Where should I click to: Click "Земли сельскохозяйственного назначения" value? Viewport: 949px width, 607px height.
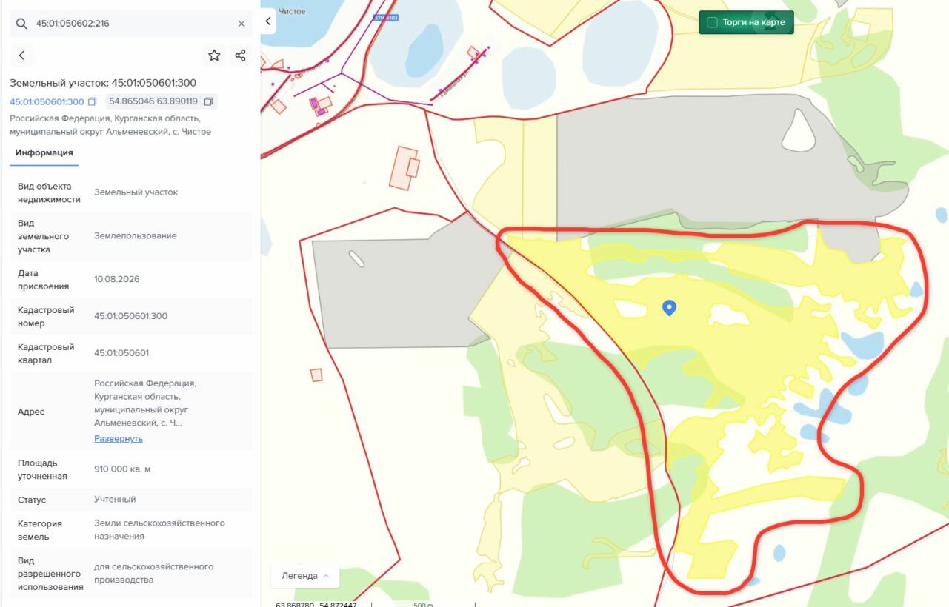159,530
